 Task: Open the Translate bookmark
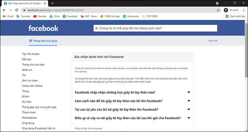pos(23,16)
